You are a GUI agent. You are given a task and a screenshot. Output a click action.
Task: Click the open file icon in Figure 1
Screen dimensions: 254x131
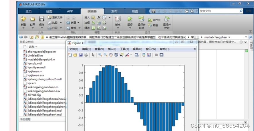[75, 55]
